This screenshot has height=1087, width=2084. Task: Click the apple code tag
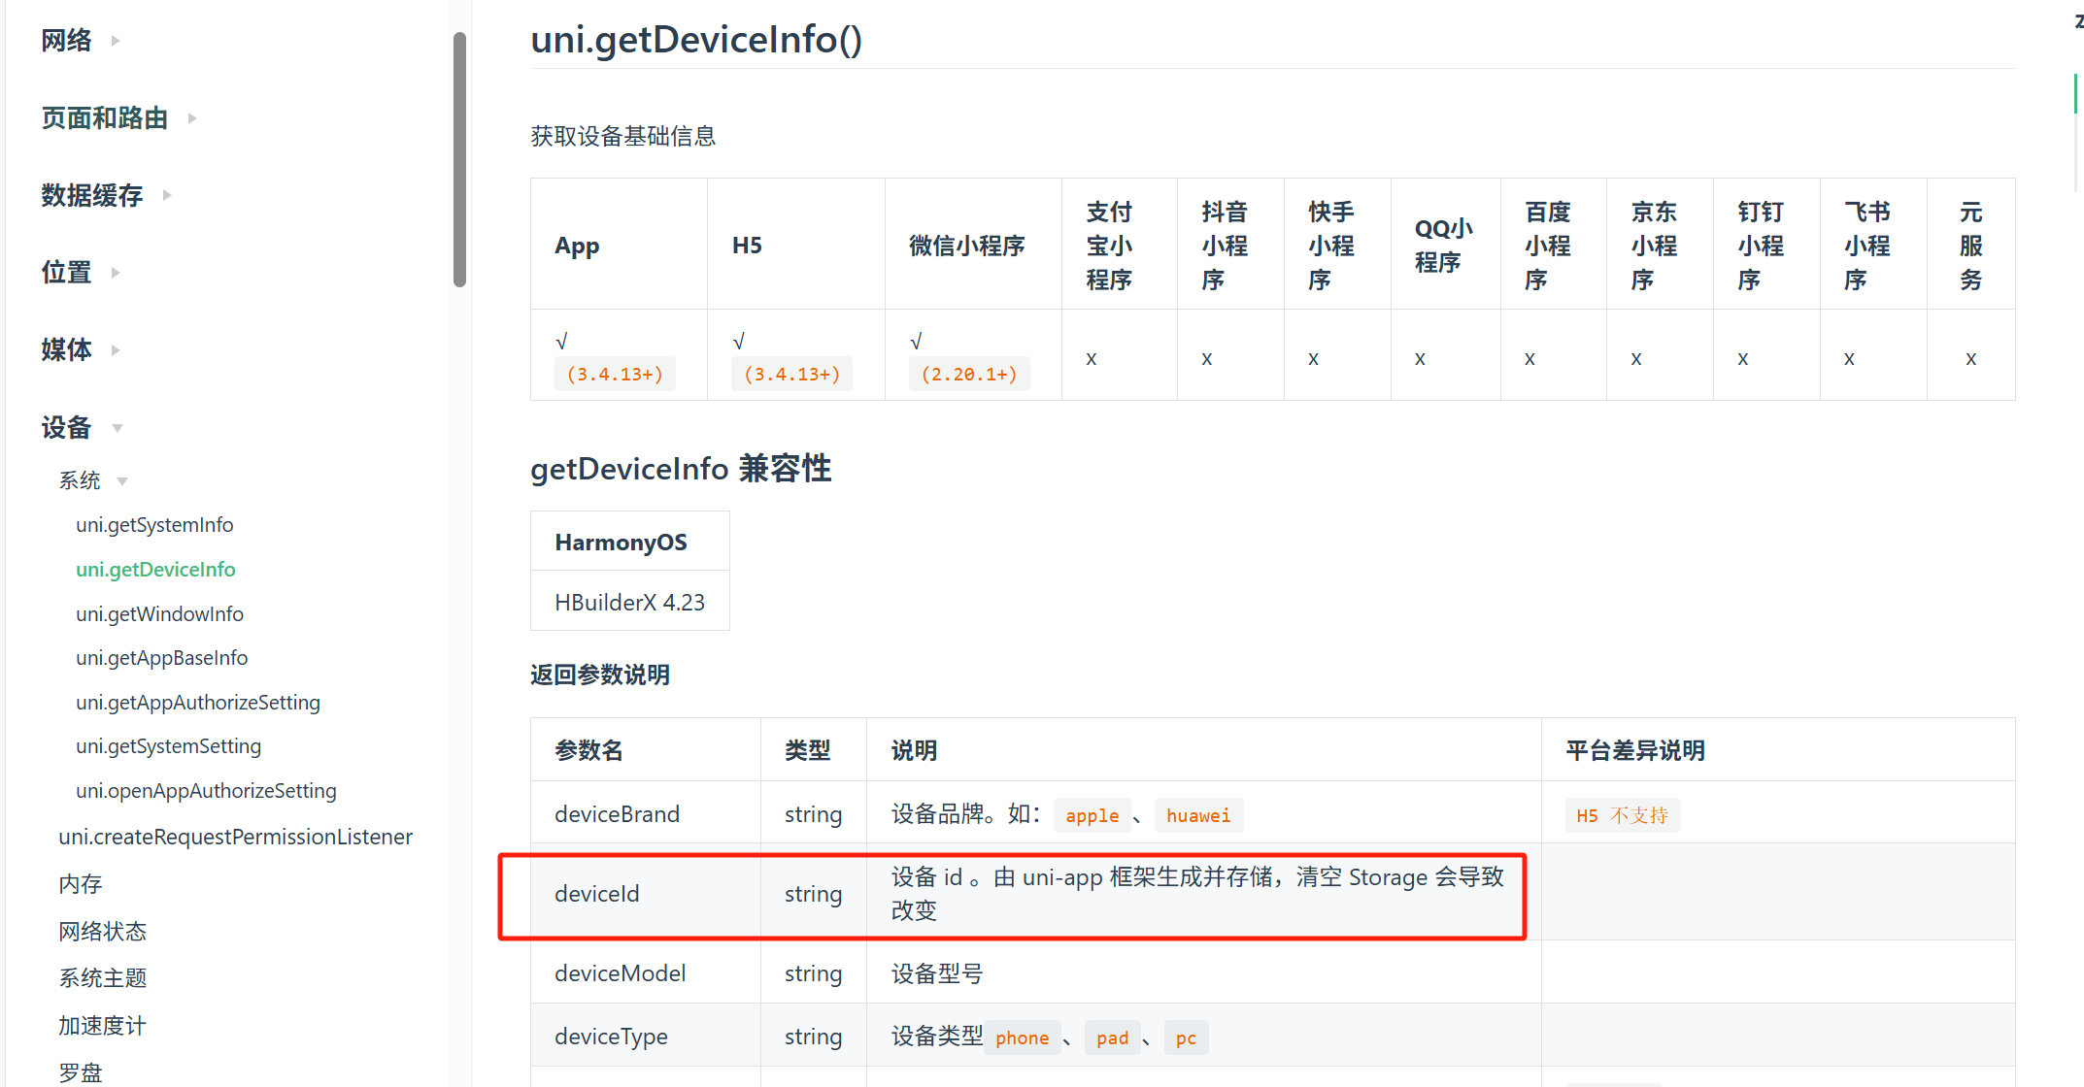pyautogui.click(x=1092, y=815)
